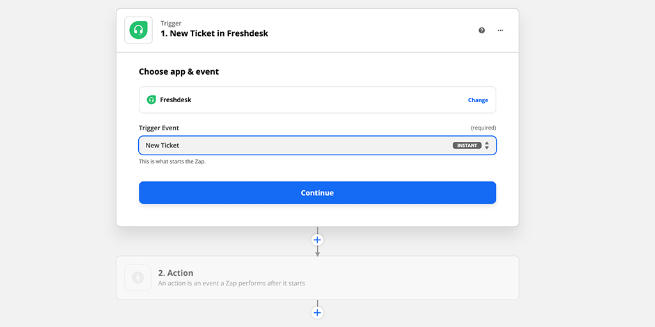Open the 2. Action step
Screen dimensions: 655x327
[x=317, y=278]
